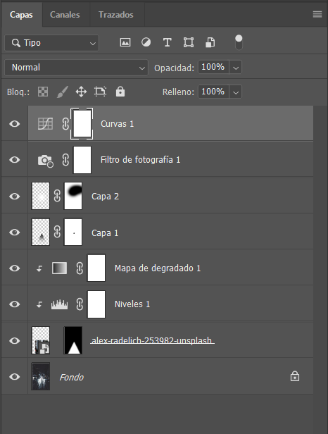Toggle the layer filtering switch

[239, 42]
